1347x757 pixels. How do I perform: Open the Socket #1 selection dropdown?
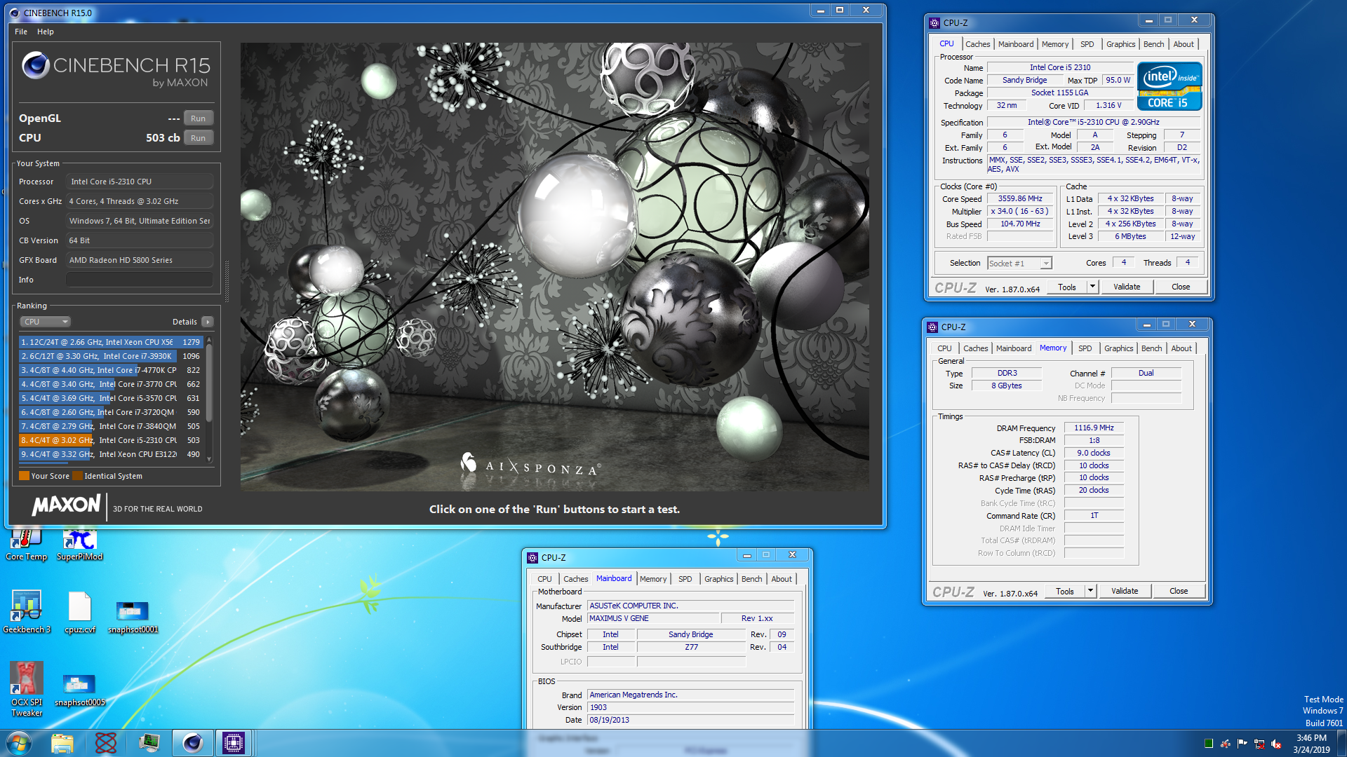point(1019,264)
